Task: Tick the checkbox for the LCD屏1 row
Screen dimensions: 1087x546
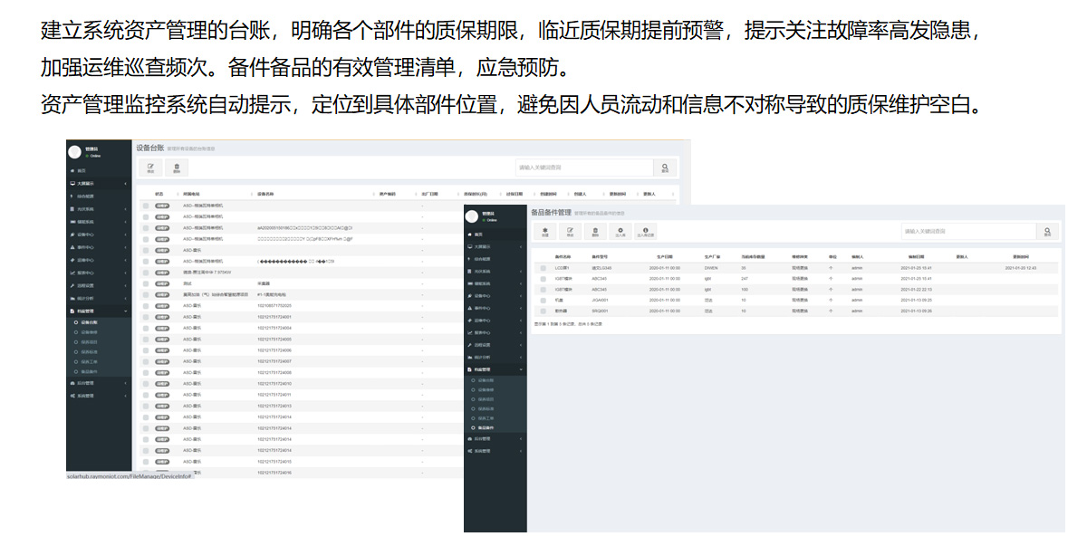Action: (543, 268)
